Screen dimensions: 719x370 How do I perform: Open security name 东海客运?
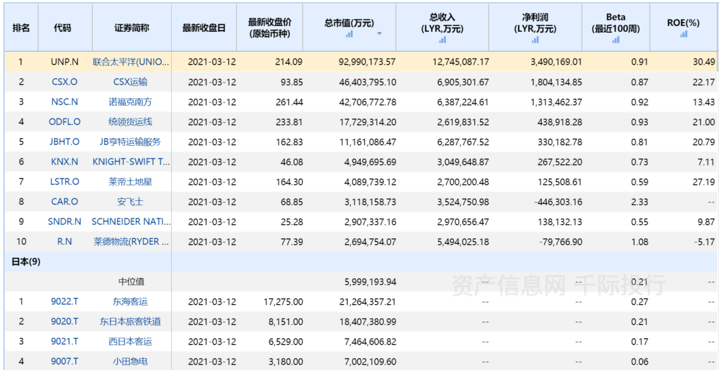pos(132,301)
